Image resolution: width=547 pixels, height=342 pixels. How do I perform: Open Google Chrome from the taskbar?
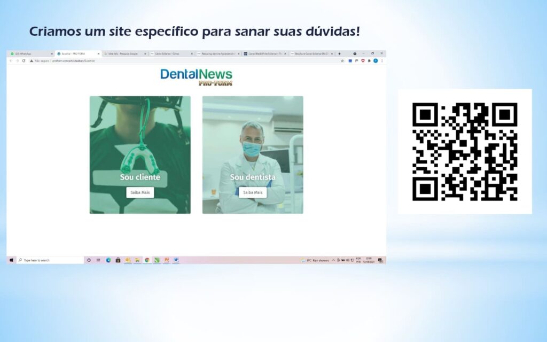[x=147, y=260]
